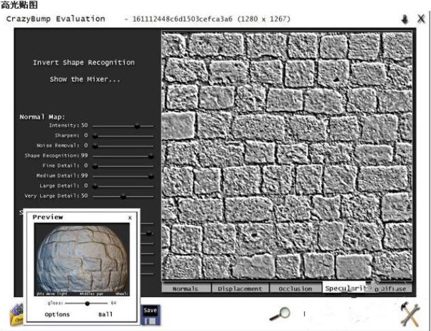The height and width of the screenshot is (331, 431).
Task: Switch to the Displacement tab
Action: 240,288
